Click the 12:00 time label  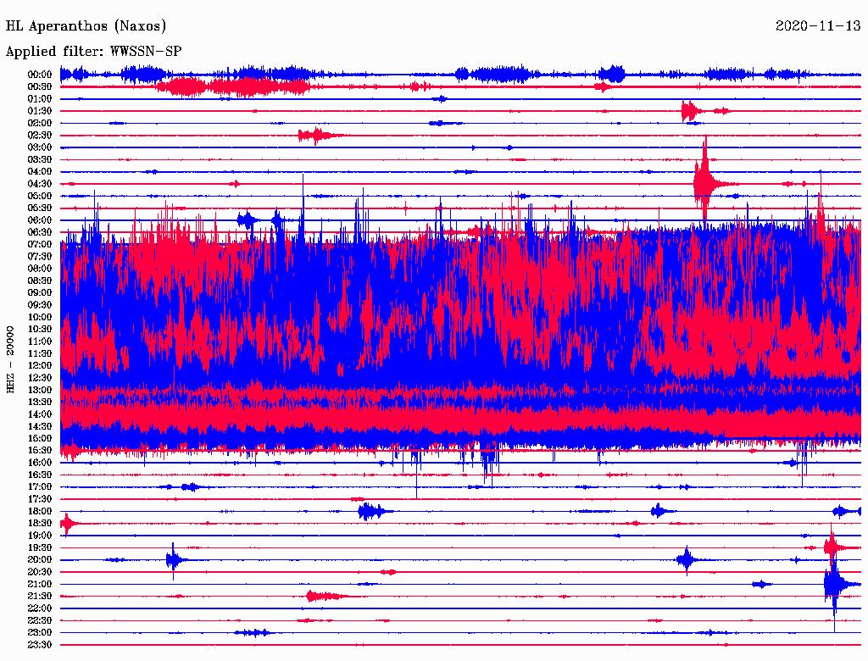(x=40, y=366)
